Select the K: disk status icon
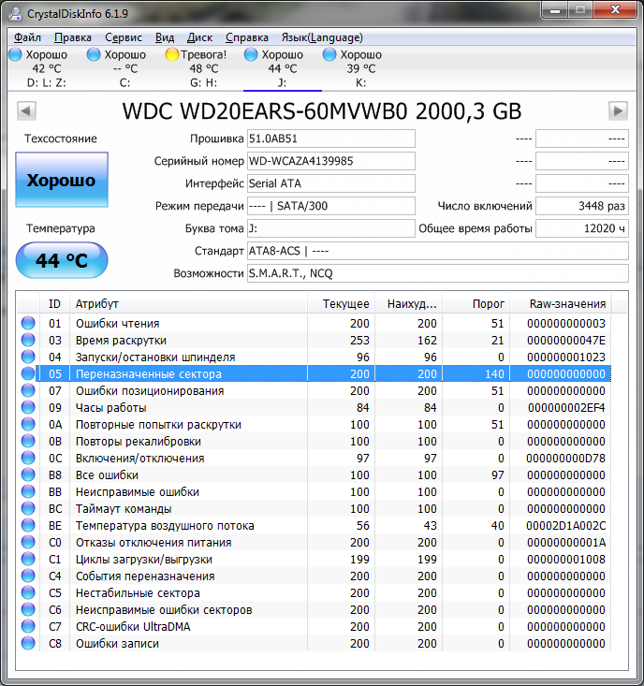Viewport: 644px width, 686px height. tap(329, 54)
